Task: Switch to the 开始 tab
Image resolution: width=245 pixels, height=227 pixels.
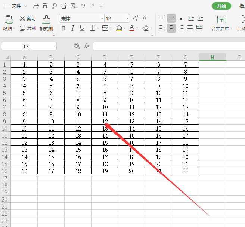Action: tap(221, 6)
